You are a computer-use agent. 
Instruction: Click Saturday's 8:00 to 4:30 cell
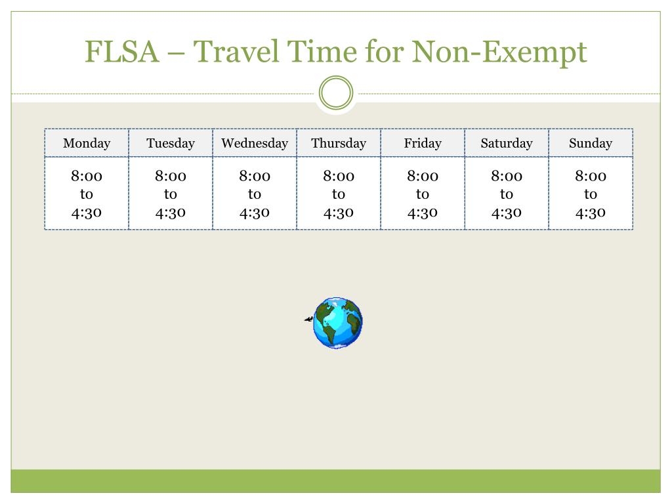click(507, 194)
